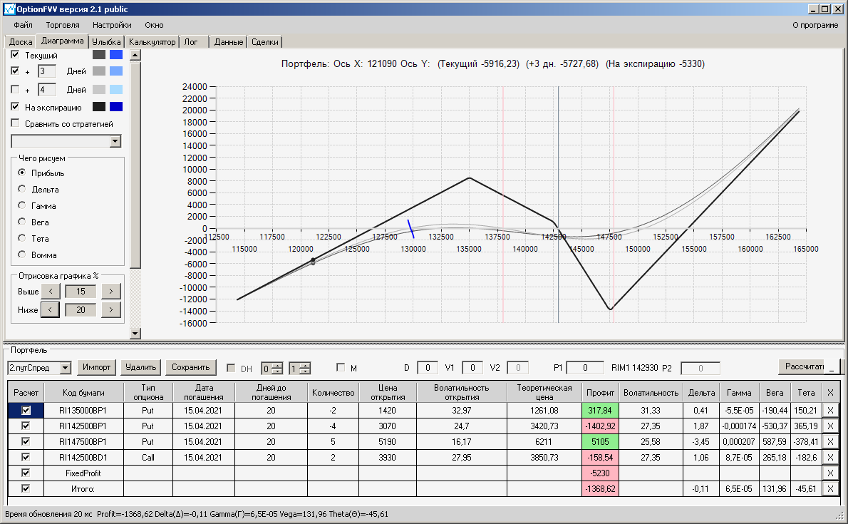Screen dimensions: 848x524
Task: Expand the strategy comparison combo box
Action: [115, 141]
